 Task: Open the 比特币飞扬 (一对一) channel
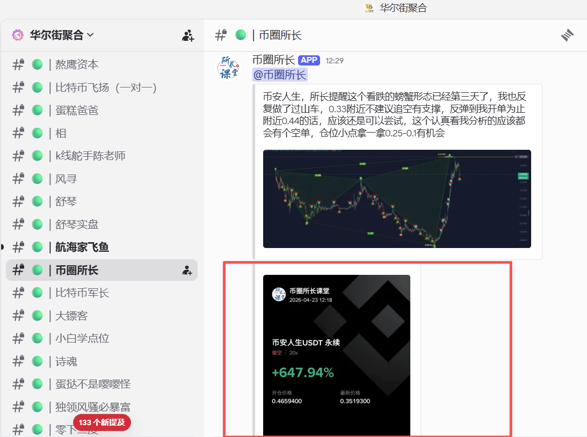102,88
